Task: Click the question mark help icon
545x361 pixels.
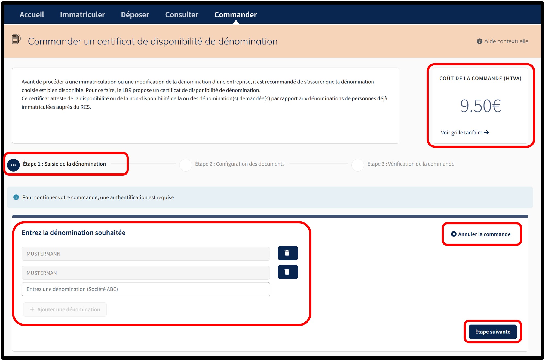Action: coord(479,41)
